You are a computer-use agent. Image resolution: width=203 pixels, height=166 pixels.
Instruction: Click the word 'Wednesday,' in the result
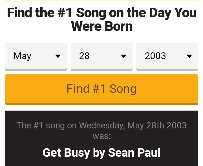(x=102, y=125)
